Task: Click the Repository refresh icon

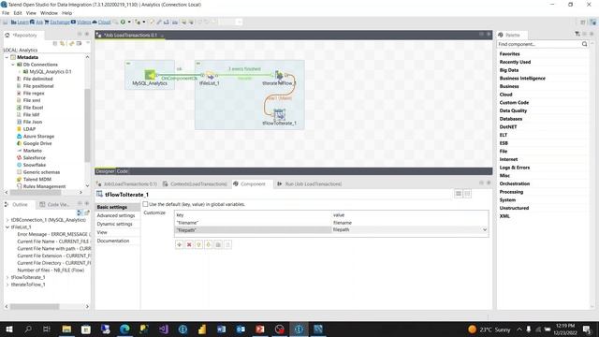Action: click(x=71, y=44)
